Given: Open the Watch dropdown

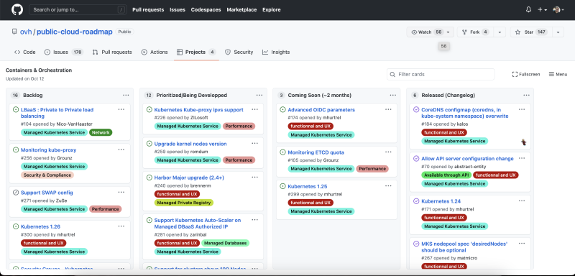Looking at the screenshot, I should (430, 32).
